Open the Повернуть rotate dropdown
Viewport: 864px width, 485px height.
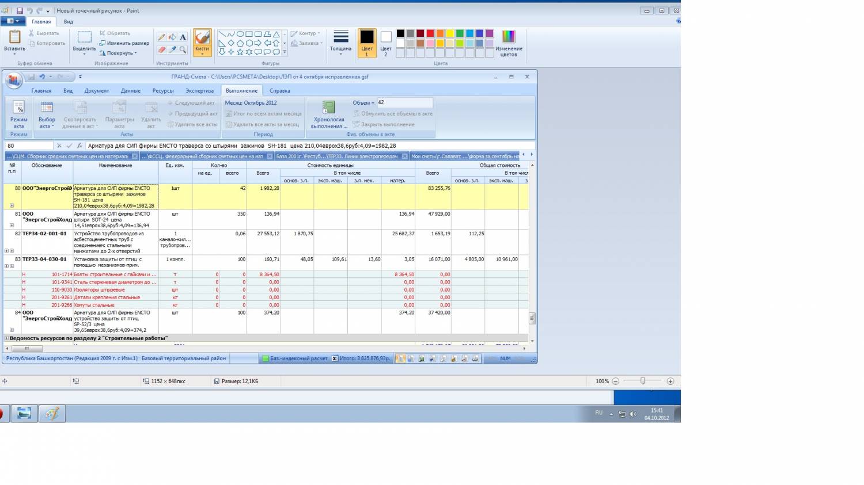pyautogui.click(x=119, y=53)
